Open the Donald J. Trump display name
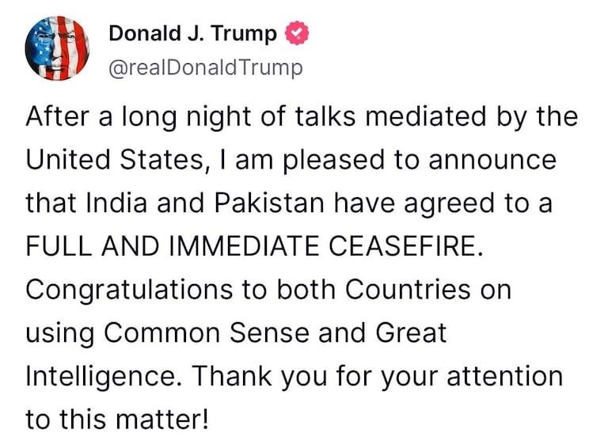Viewport: 608px width, 448px height. (x=192, y=33)
